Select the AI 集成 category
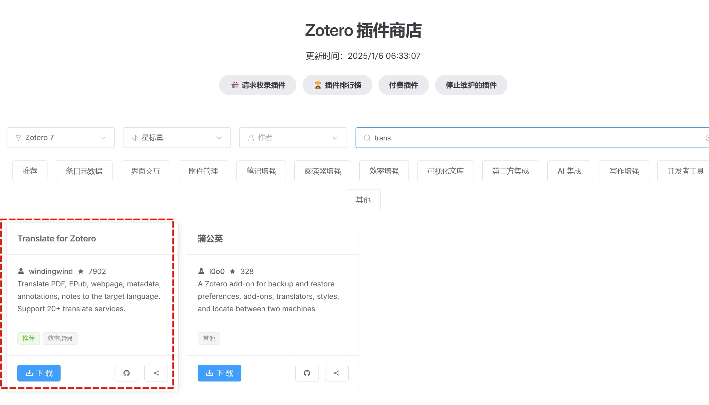 point(569,171)
